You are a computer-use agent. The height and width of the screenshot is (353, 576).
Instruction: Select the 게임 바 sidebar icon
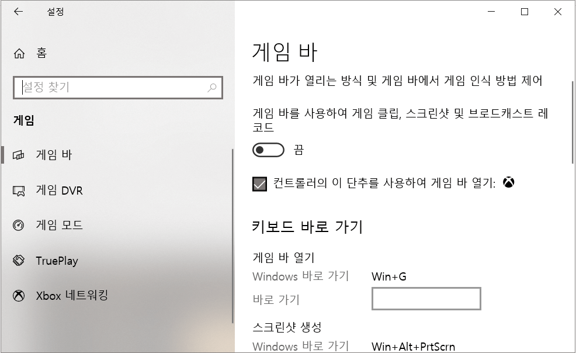tap(19, 155)
